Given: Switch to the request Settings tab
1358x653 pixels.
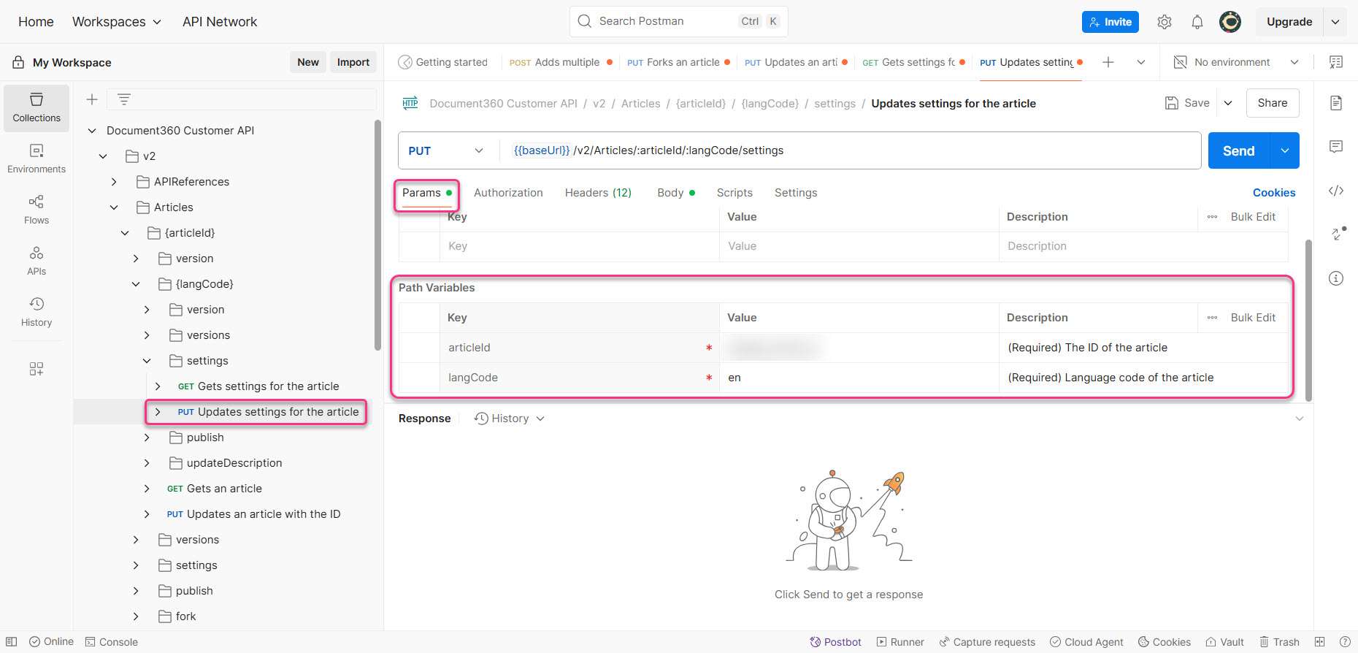Looking at the screenshot, I should (x=796, y=193).
